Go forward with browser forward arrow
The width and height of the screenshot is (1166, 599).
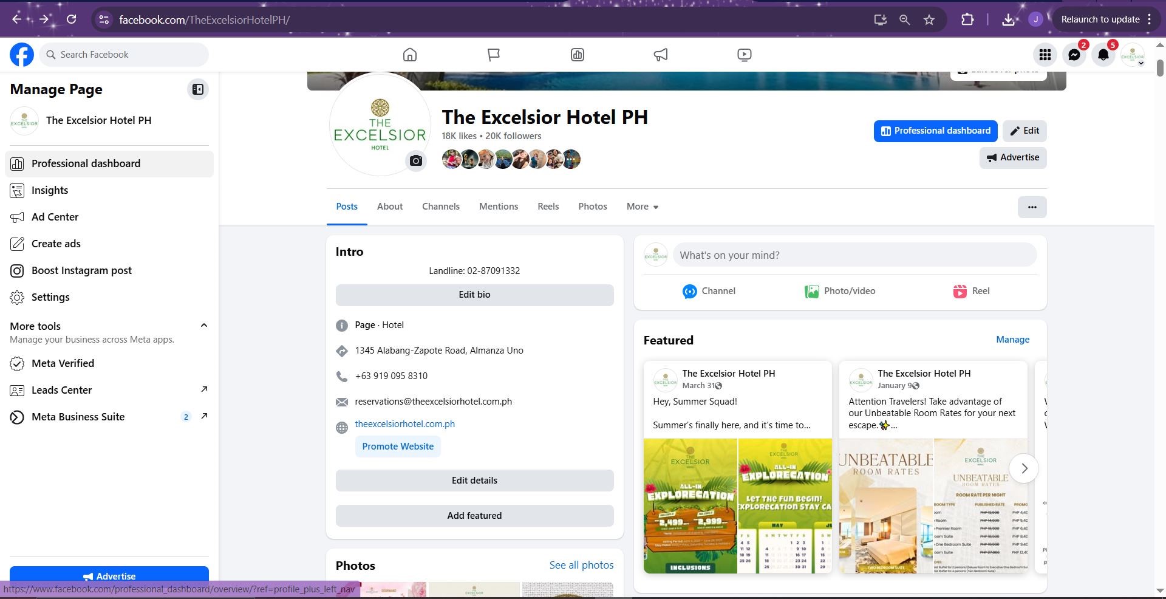click(44, 19)
